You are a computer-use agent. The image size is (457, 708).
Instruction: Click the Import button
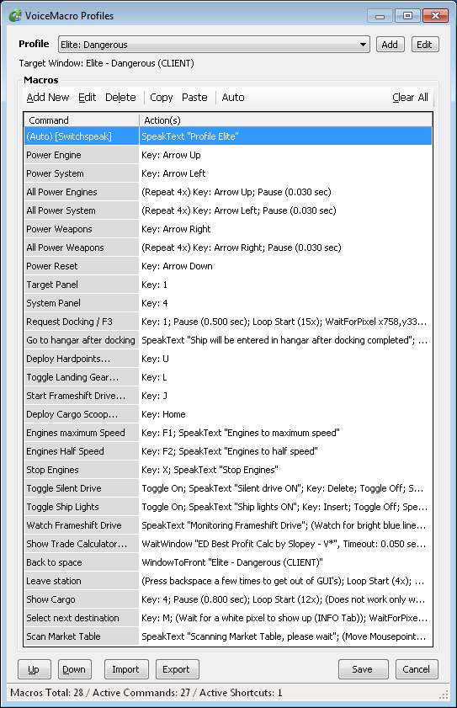(126, 669)
